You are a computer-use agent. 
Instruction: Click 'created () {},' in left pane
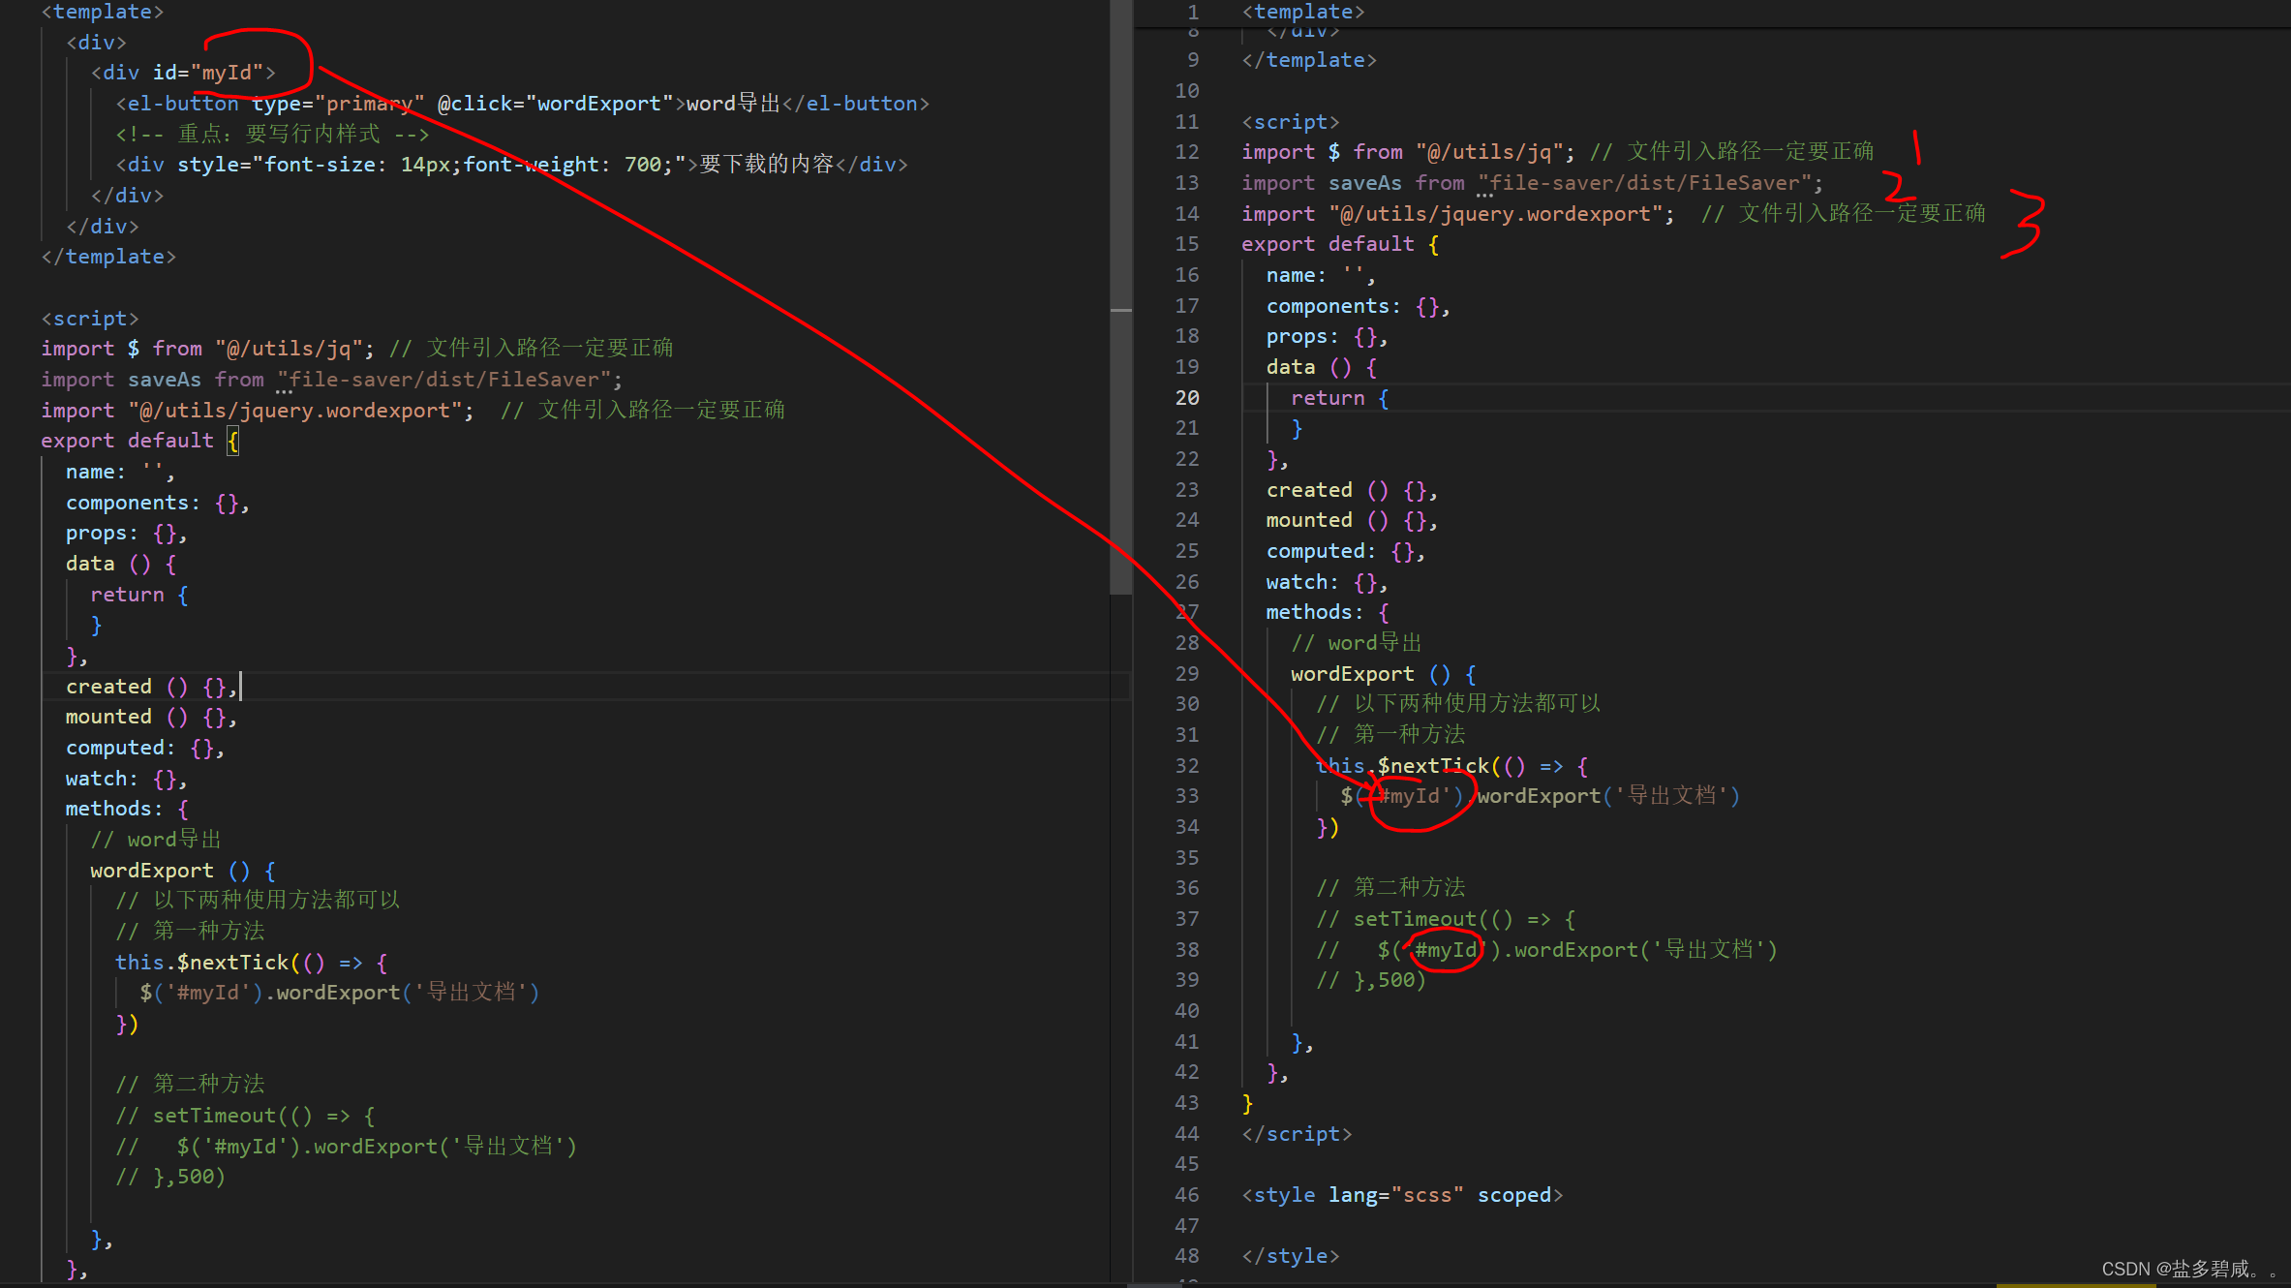click(151, 687)
